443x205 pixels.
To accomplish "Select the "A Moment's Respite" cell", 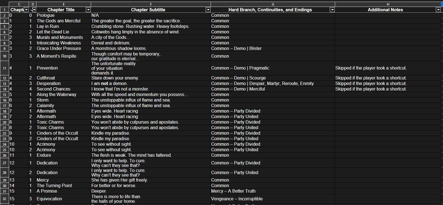I will 64,56.
